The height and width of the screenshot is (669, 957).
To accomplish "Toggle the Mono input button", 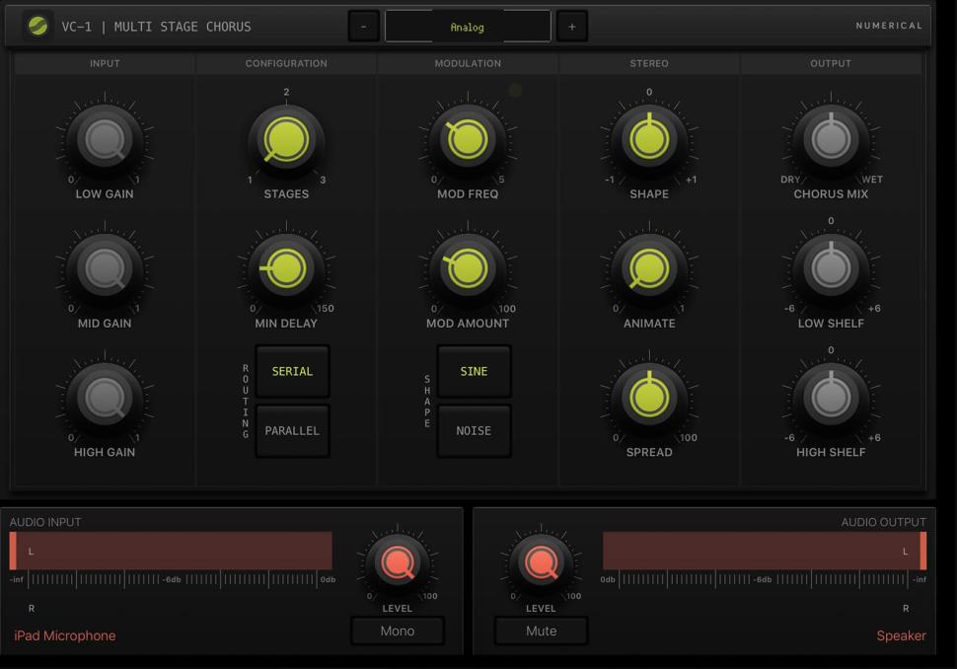I will [397, 631].
